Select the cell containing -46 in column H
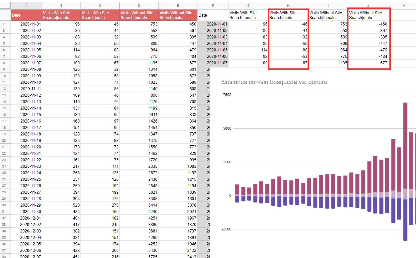This screenshot has width=416, height=258. click(288, 24)
